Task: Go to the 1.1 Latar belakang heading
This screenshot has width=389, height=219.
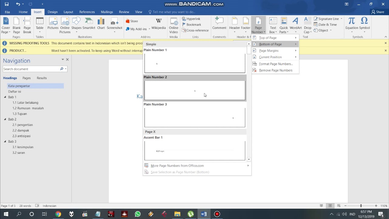Action: tap(26, 103)
